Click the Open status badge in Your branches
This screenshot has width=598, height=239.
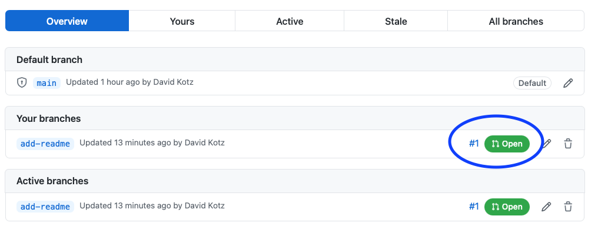click(507, 143)
